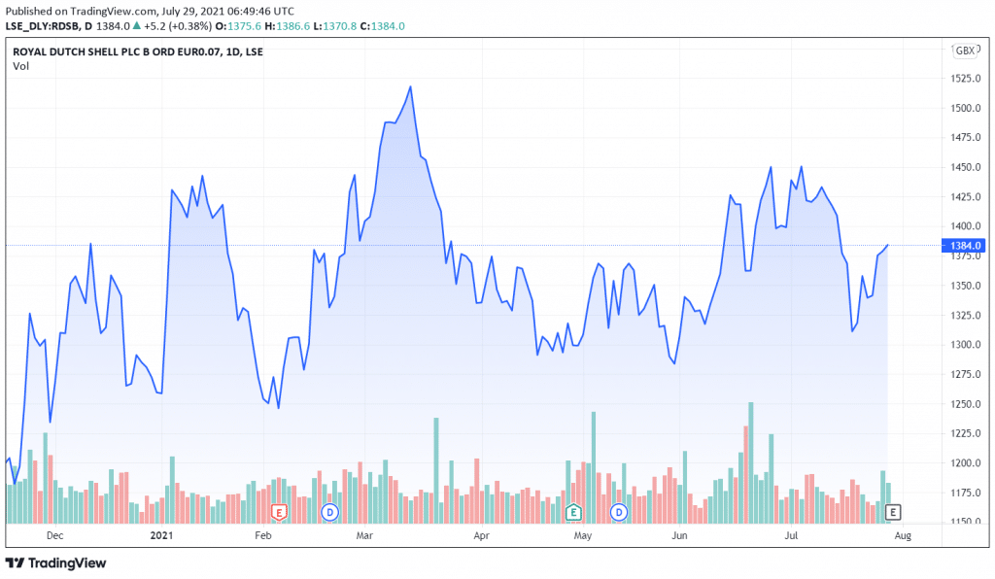Click the 1250.0 price axis label

coord(965,404)
